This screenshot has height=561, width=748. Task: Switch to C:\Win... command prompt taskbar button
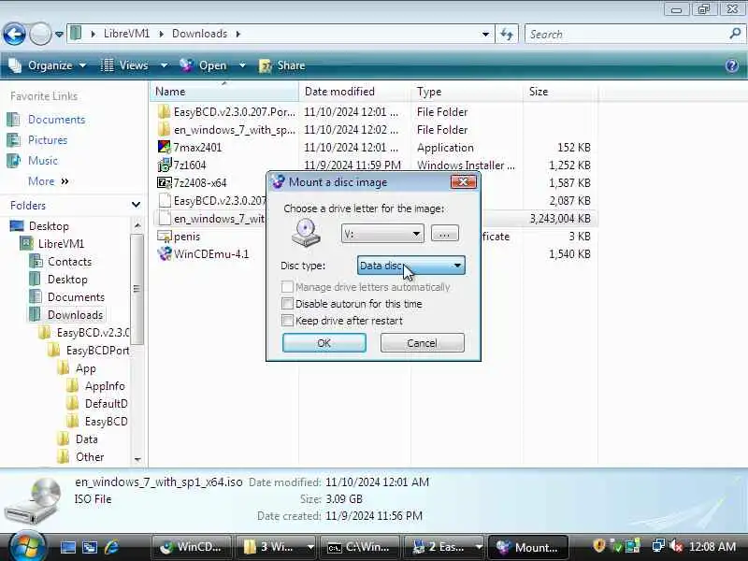tap(360, 547)
